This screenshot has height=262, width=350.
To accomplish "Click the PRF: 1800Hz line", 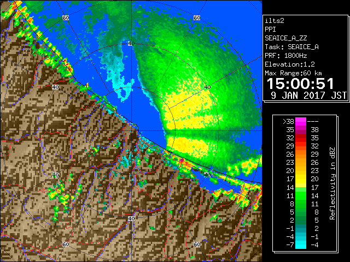I will click(285, 56).
